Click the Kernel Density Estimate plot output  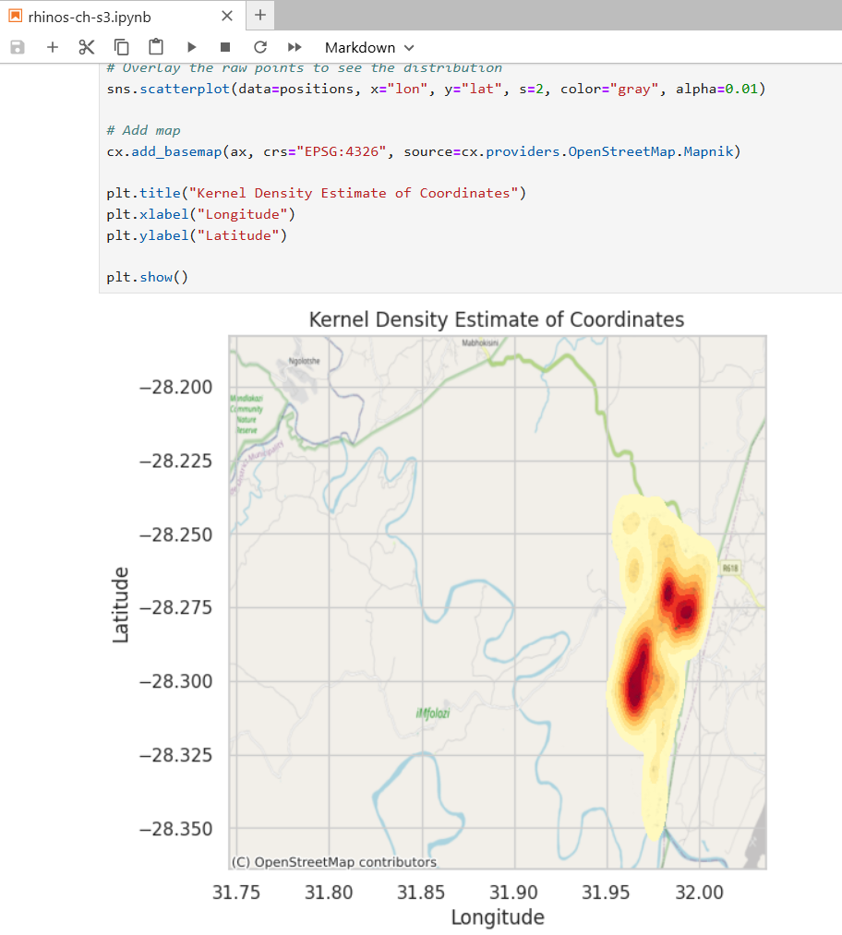(499, 600)
